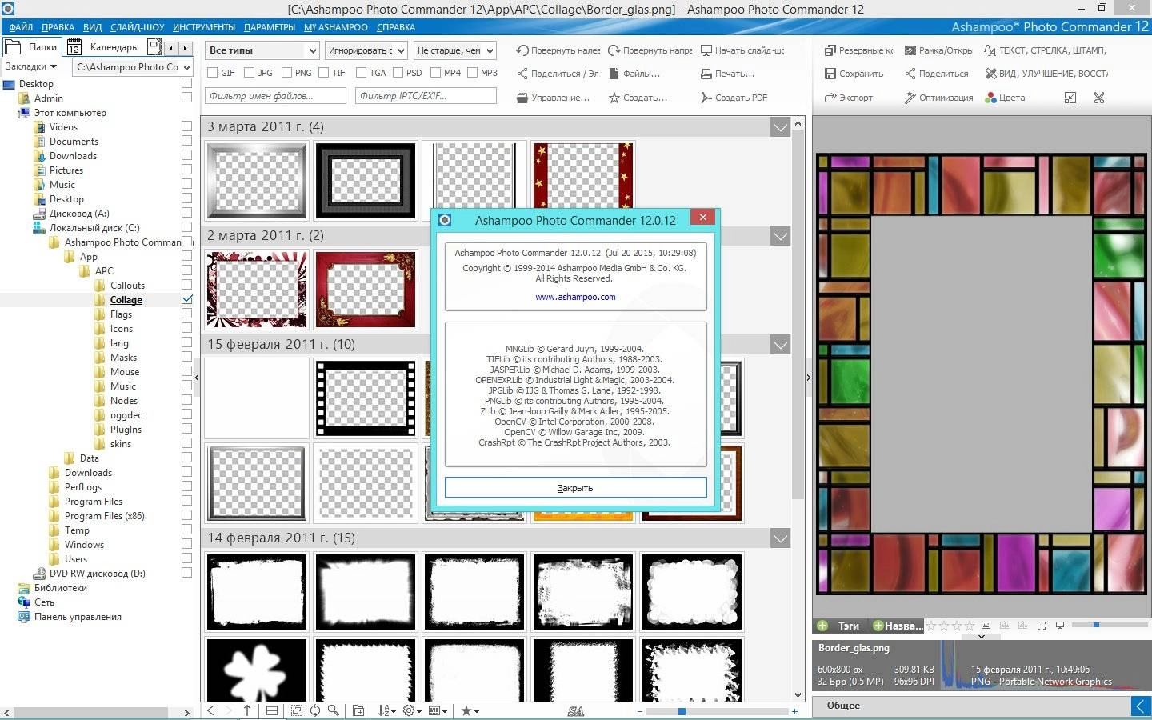Open the ПАРАМЕТРЫ menu

[270, 27]
